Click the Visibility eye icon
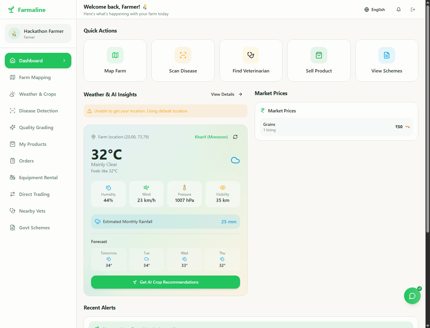The image size is (430, 328). 223,188
